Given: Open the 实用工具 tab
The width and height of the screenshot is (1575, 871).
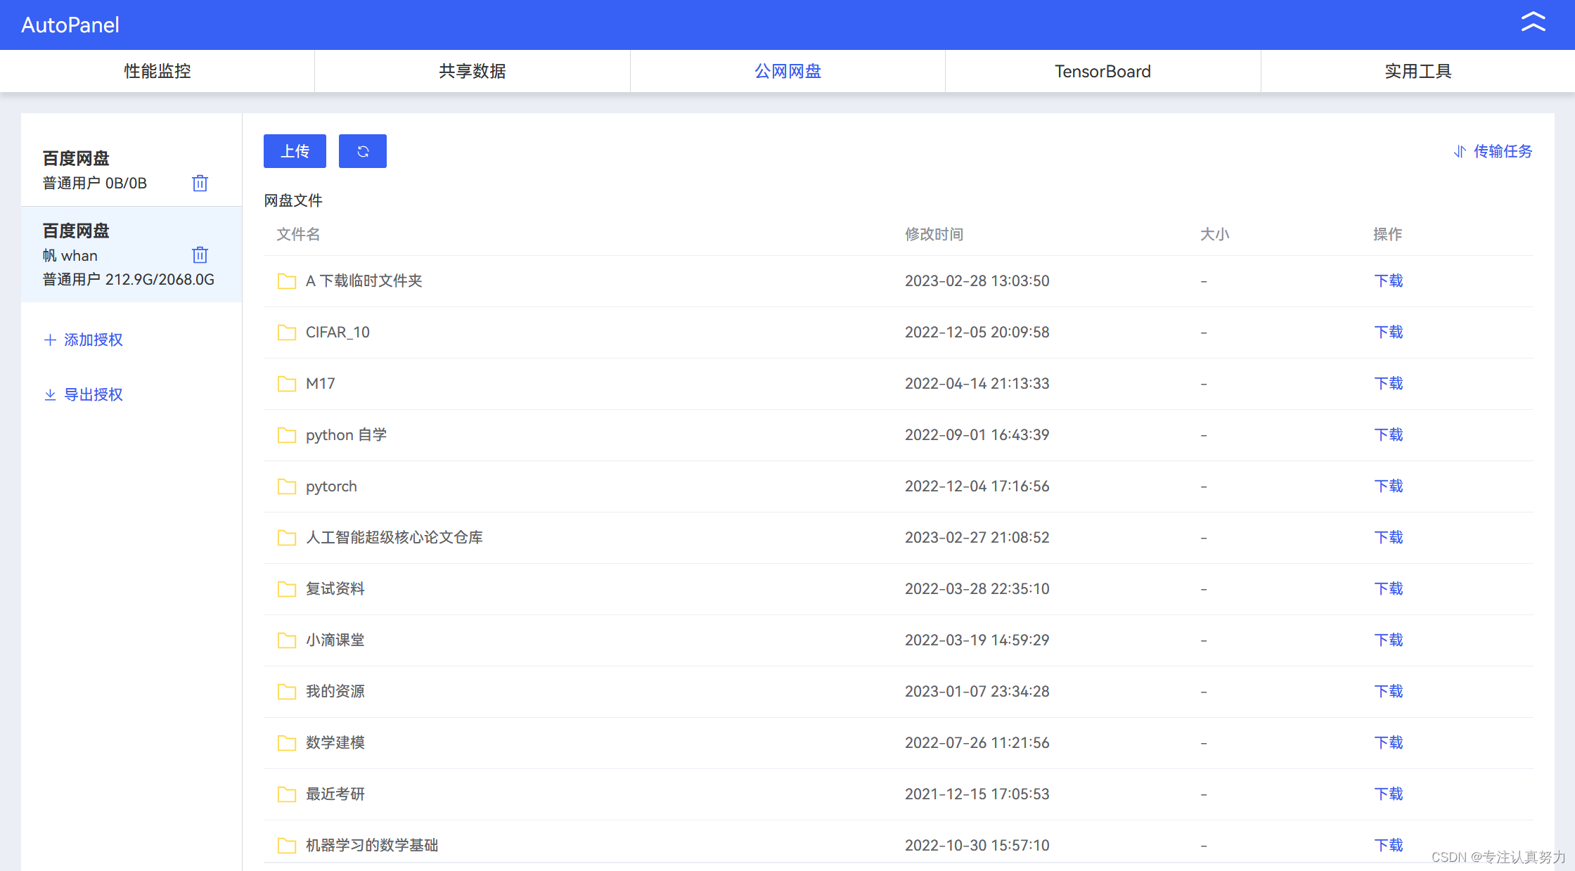Looking at the screenshot, I should [x=1417, y=71].
